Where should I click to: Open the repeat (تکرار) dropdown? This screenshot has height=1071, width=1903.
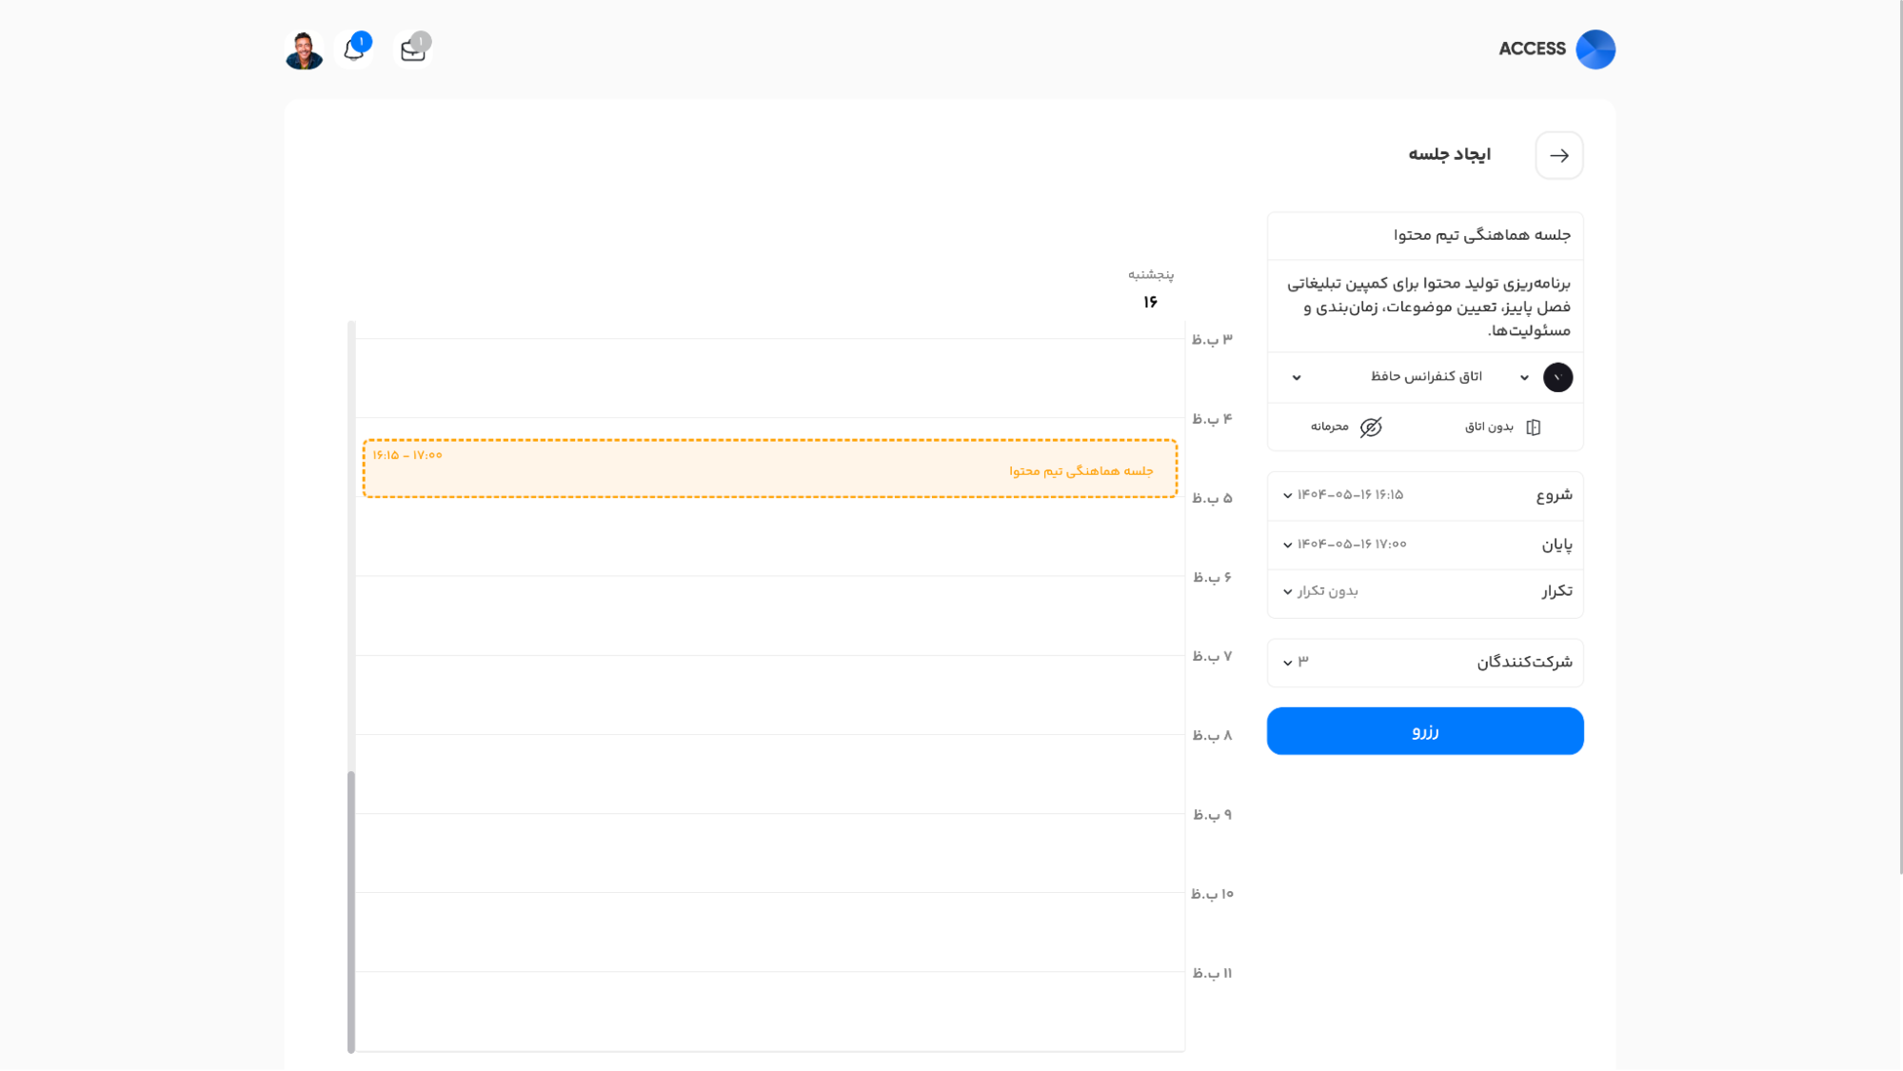coord(1323,592)
